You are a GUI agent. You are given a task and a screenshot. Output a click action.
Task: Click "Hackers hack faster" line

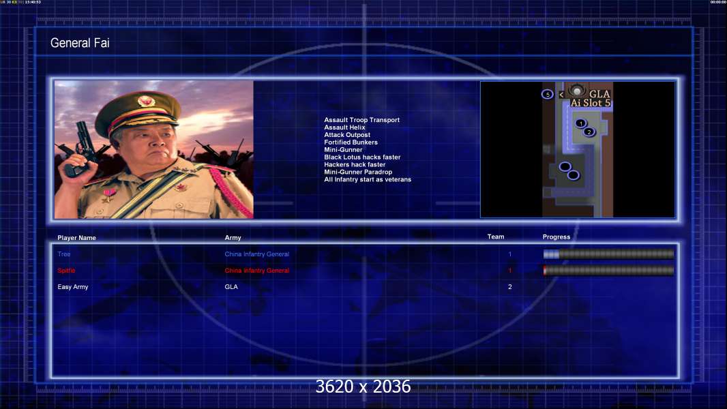pyautogui.click(x=355, y=164)
